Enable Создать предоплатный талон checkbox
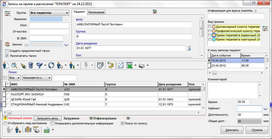Image resolution: width=272 pixels, height=139 pixels. [7, 51]
